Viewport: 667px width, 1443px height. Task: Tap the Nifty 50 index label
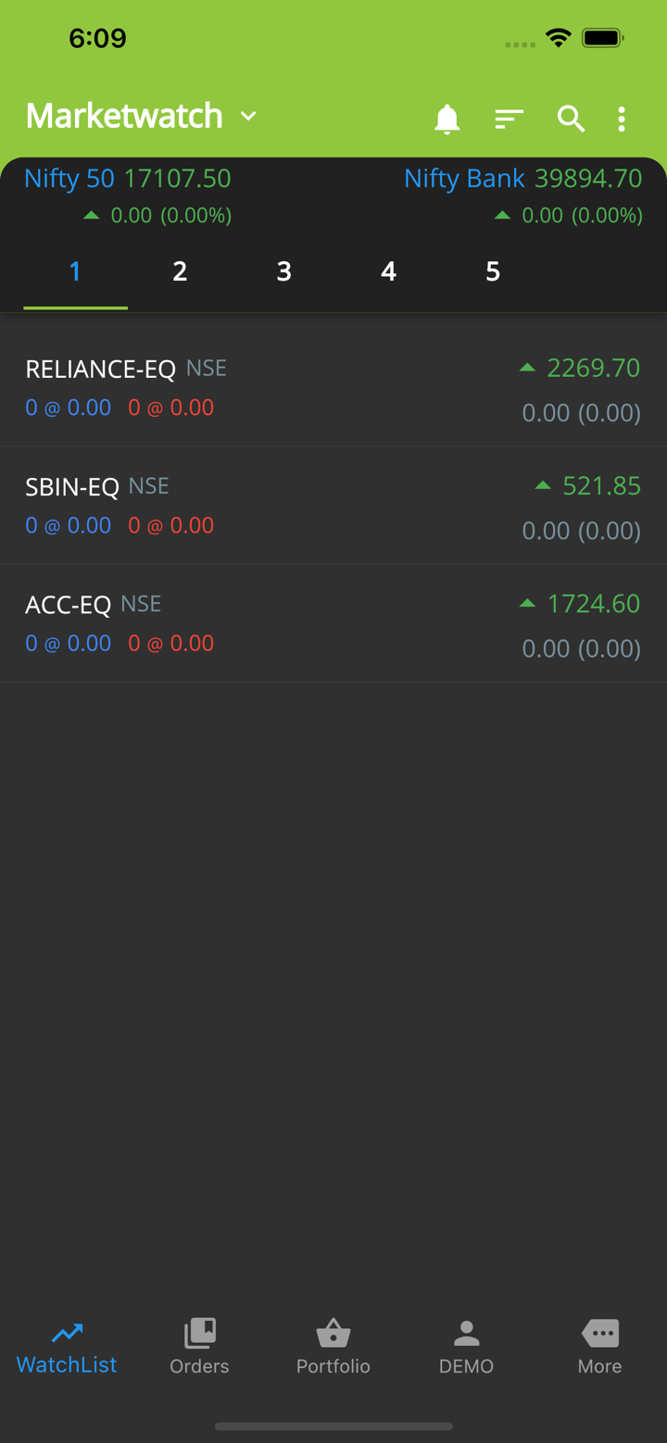(x=69, y=178)
